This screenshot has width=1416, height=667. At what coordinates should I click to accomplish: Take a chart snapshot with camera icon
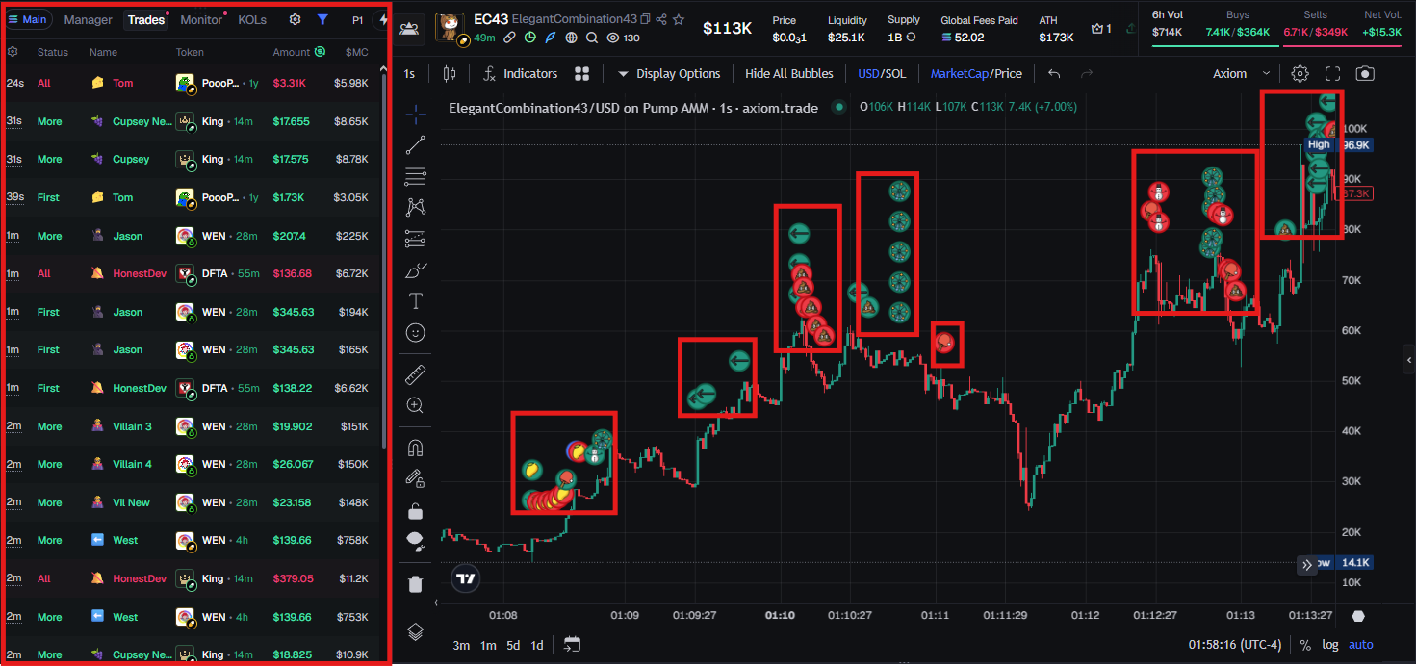click(x=1365, y=73)
